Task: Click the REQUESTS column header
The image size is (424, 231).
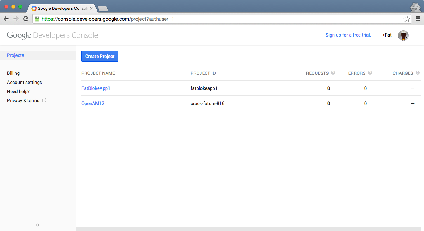Action: pos(317,73)
